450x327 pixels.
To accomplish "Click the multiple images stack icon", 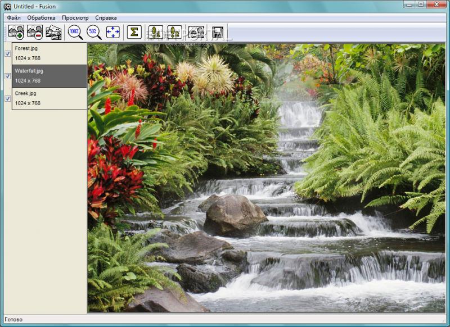I will point(53,32).
